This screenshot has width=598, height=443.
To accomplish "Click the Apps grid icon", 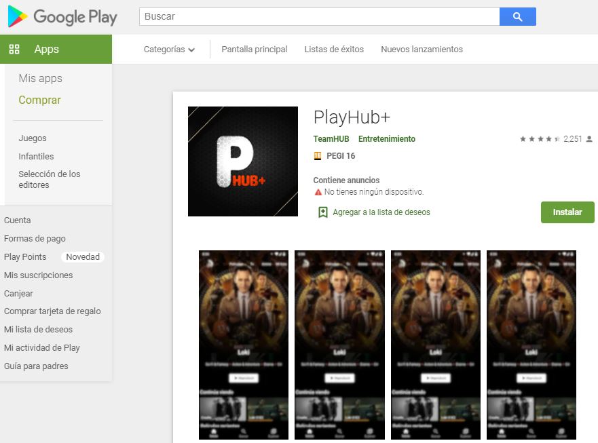I will click(x=14, y=49).
